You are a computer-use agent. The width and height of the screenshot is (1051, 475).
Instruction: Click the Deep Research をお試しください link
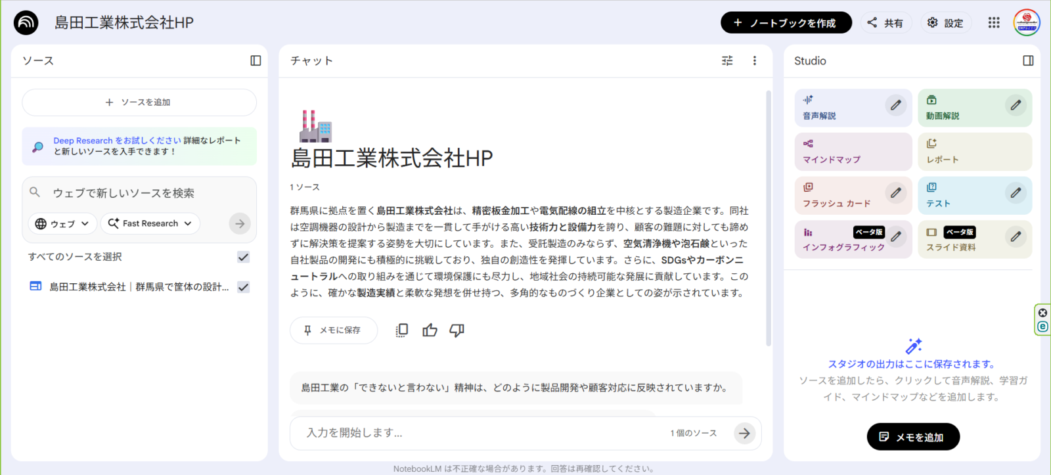(117, 141)
